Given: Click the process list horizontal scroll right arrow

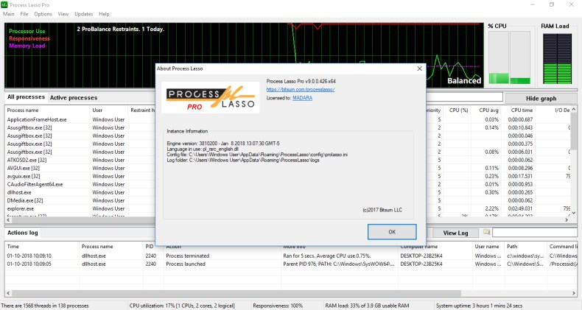Looking at the screenshot, I should 567,220.
